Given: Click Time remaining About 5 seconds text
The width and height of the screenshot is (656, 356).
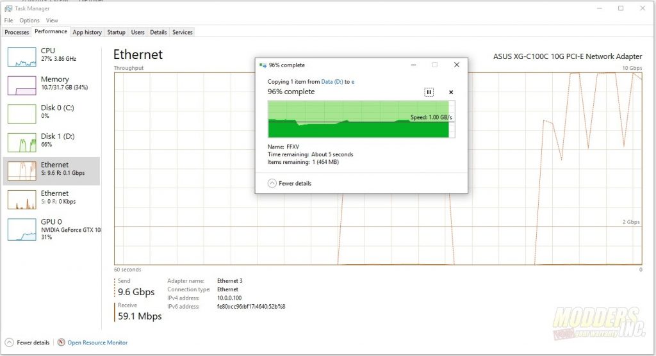Looking at the screenshot, I should (311, 154).
